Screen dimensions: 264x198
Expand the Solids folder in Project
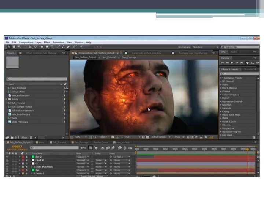click(x=7, y=99)
